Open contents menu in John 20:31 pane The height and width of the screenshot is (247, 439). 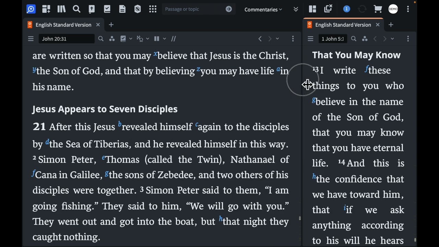31,39
